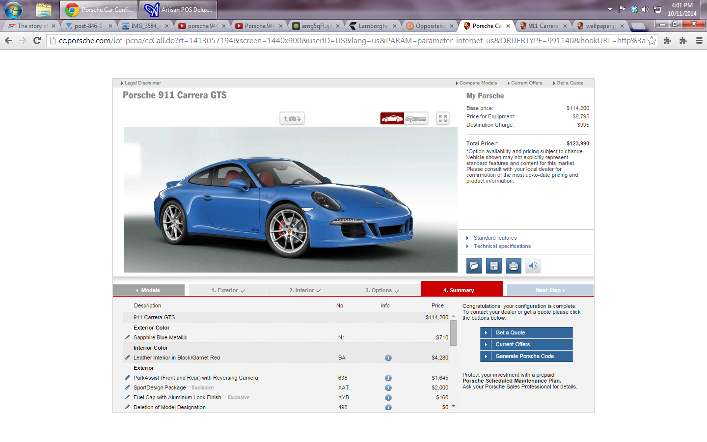Image resolution: width=707 pixels, height=442 pixels.
Task: Click summary list scroll up arrow
Action: coord(453,317)
